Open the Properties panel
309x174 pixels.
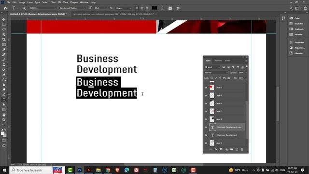click(297, 43)
